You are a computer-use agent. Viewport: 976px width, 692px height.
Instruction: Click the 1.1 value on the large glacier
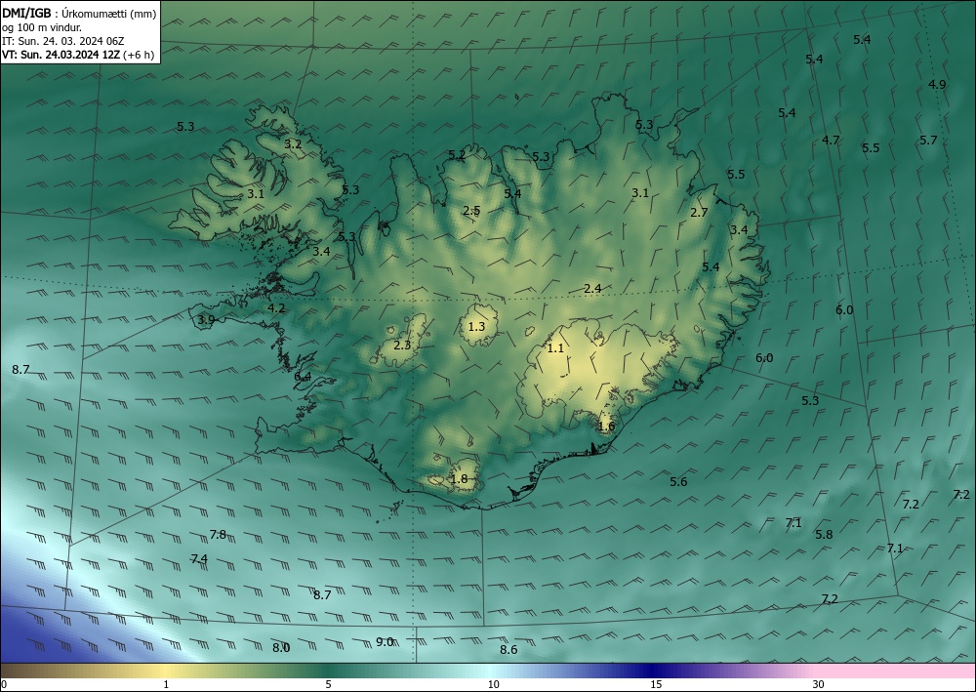pyautogui.click(x=555, y=348)
